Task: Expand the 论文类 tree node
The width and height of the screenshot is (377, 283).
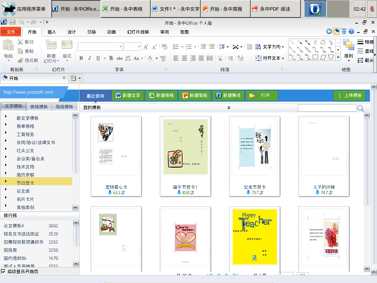Action: pos(6,189)
